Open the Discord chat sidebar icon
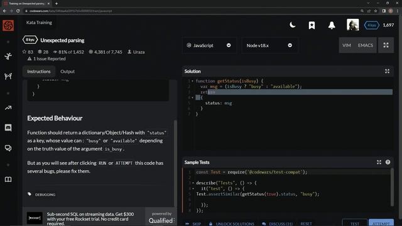 (8, 127)
